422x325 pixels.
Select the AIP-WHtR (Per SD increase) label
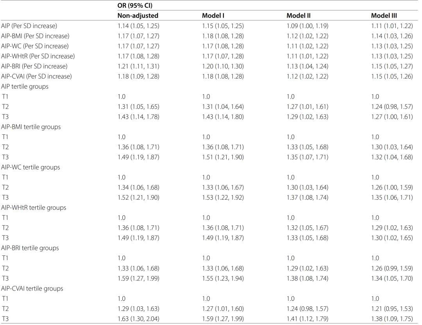coord(38,56)
